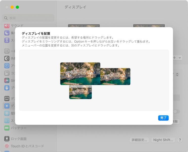
Task: Click the Night Shift... button
Action: click(x=163, y=140)
